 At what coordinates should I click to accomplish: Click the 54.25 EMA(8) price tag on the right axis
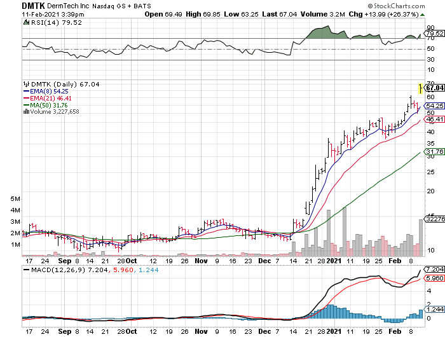click(435, 106)
